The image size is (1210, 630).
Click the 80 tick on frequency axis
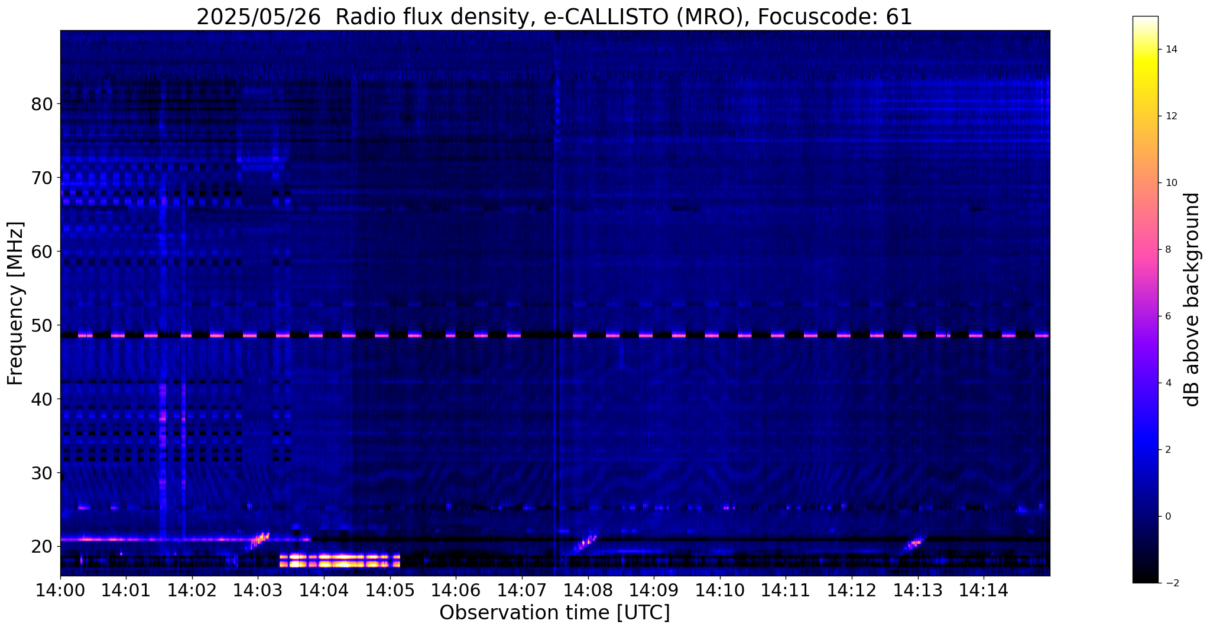pos(42,104)
